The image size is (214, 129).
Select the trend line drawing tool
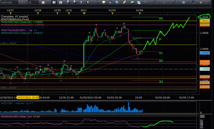pyautogui.click(x=146, y=2)
